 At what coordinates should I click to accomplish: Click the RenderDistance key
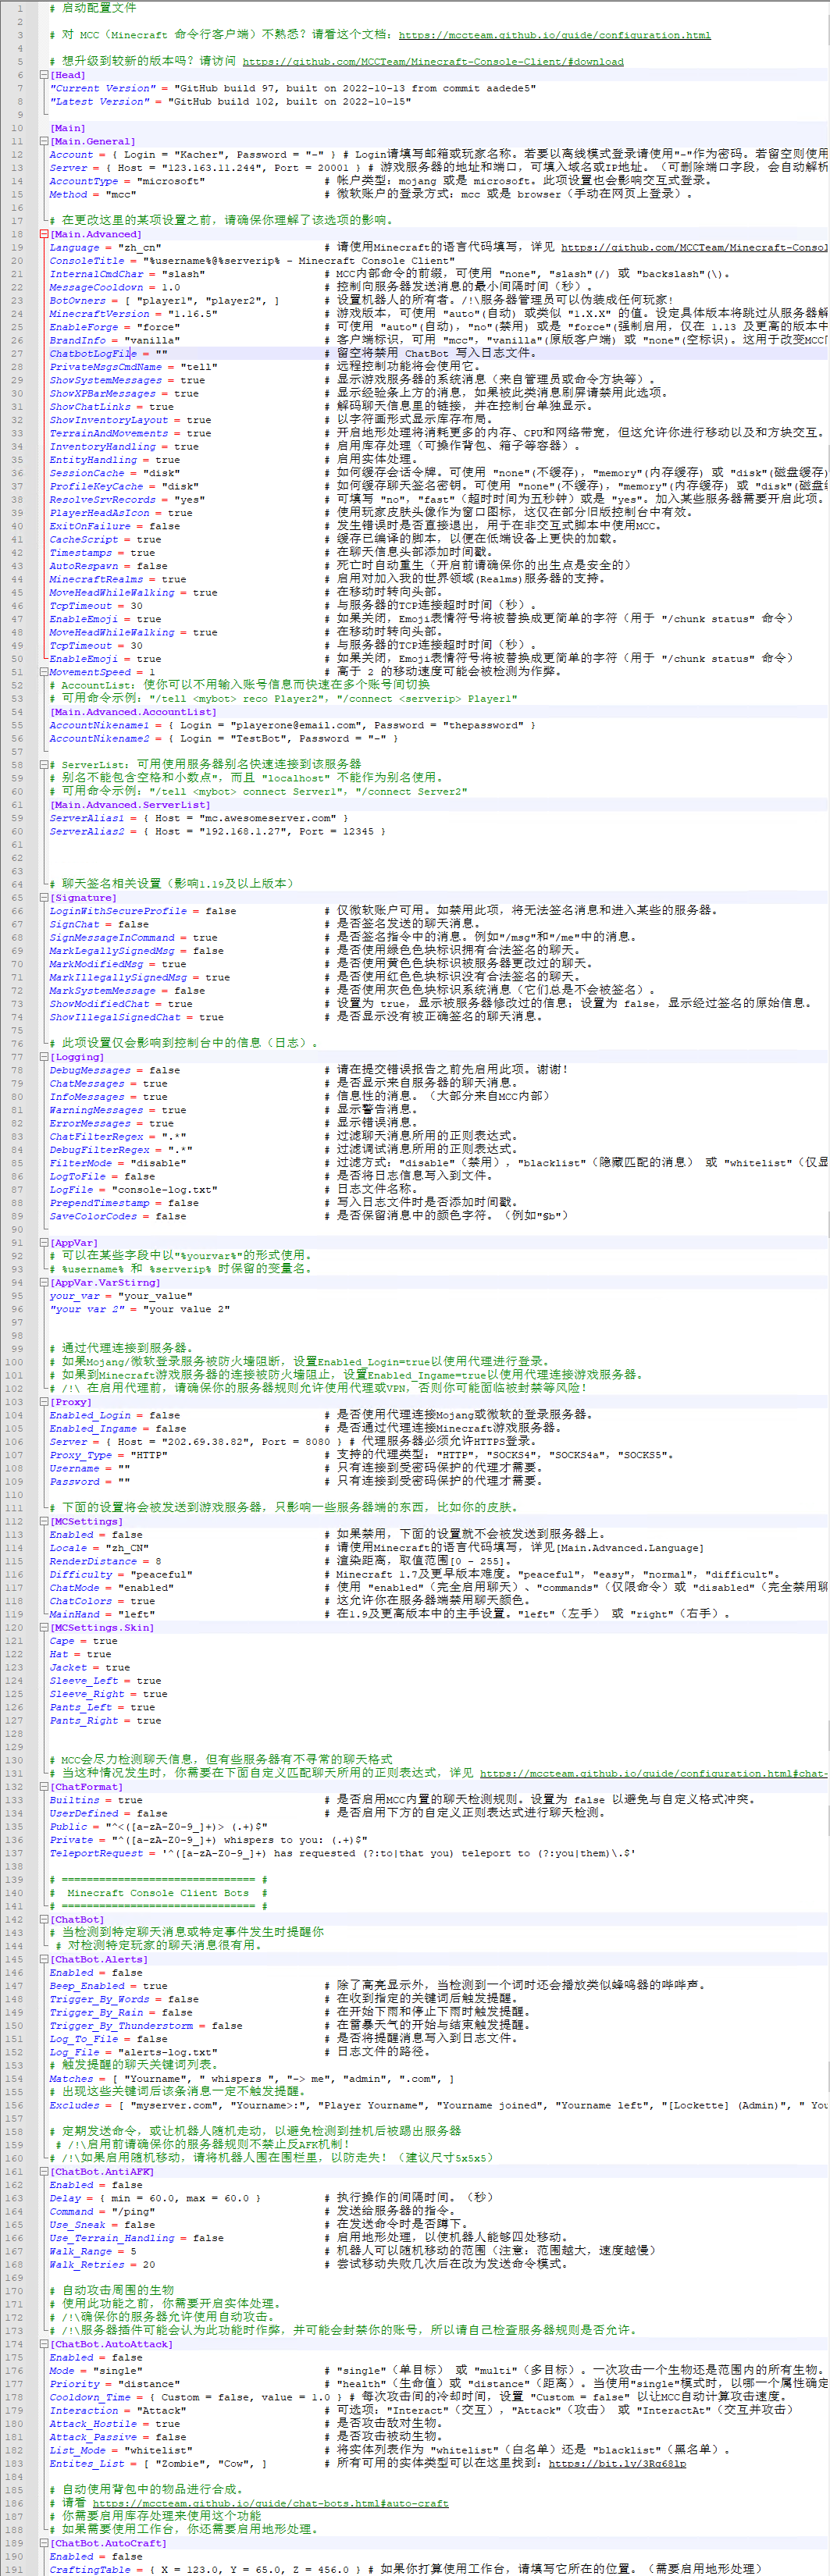tap(93, 1561)
